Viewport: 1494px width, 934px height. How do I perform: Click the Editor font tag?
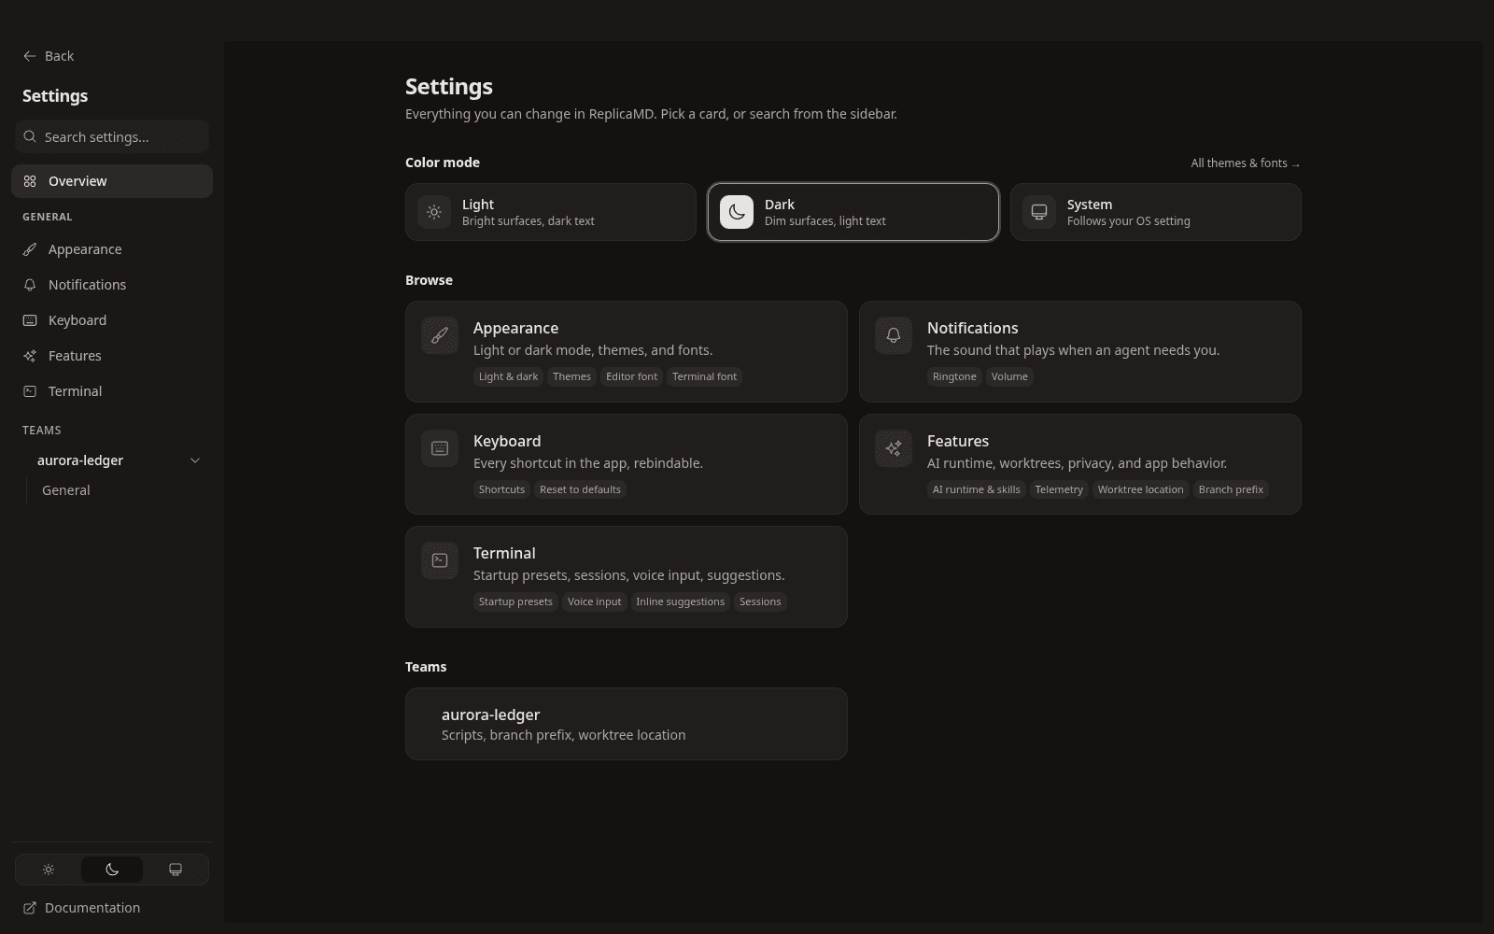[631, 376]
